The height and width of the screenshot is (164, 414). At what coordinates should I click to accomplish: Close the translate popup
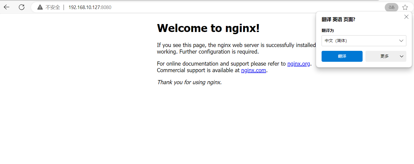[406, 17]
